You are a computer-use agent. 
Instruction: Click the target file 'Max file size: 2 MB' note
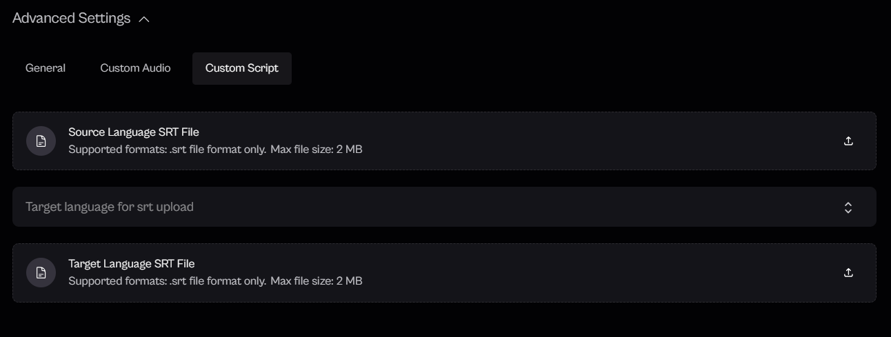coord(317,280)
